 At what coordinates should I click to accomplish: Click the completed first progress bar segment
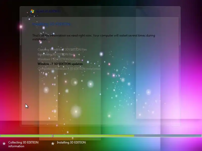tap(26, 136)
